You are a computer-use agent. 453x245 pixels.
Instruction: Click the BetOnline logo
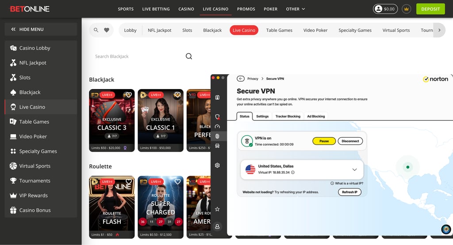[x=30, y=9]
